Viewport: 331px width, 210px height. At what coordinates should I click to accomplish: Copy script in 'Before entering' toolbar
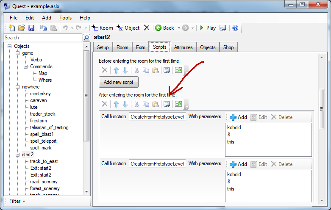(146, 70)
